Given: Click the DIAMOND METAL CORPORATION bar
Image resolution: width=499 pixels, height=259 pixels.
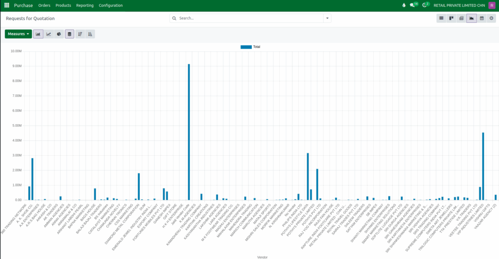Looking at the screenshot, I should [139, 186].
